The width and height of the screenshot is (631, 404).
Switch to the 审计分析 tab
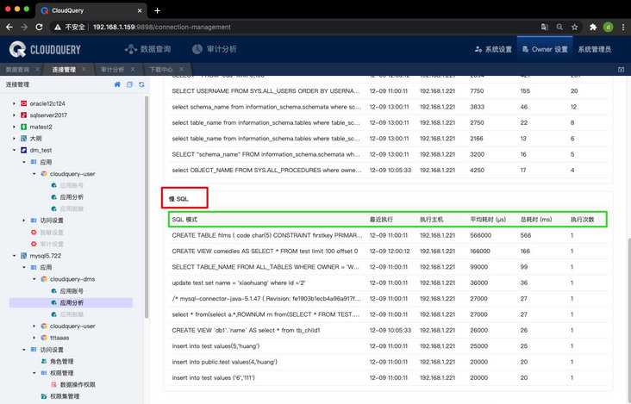(112, 68)
